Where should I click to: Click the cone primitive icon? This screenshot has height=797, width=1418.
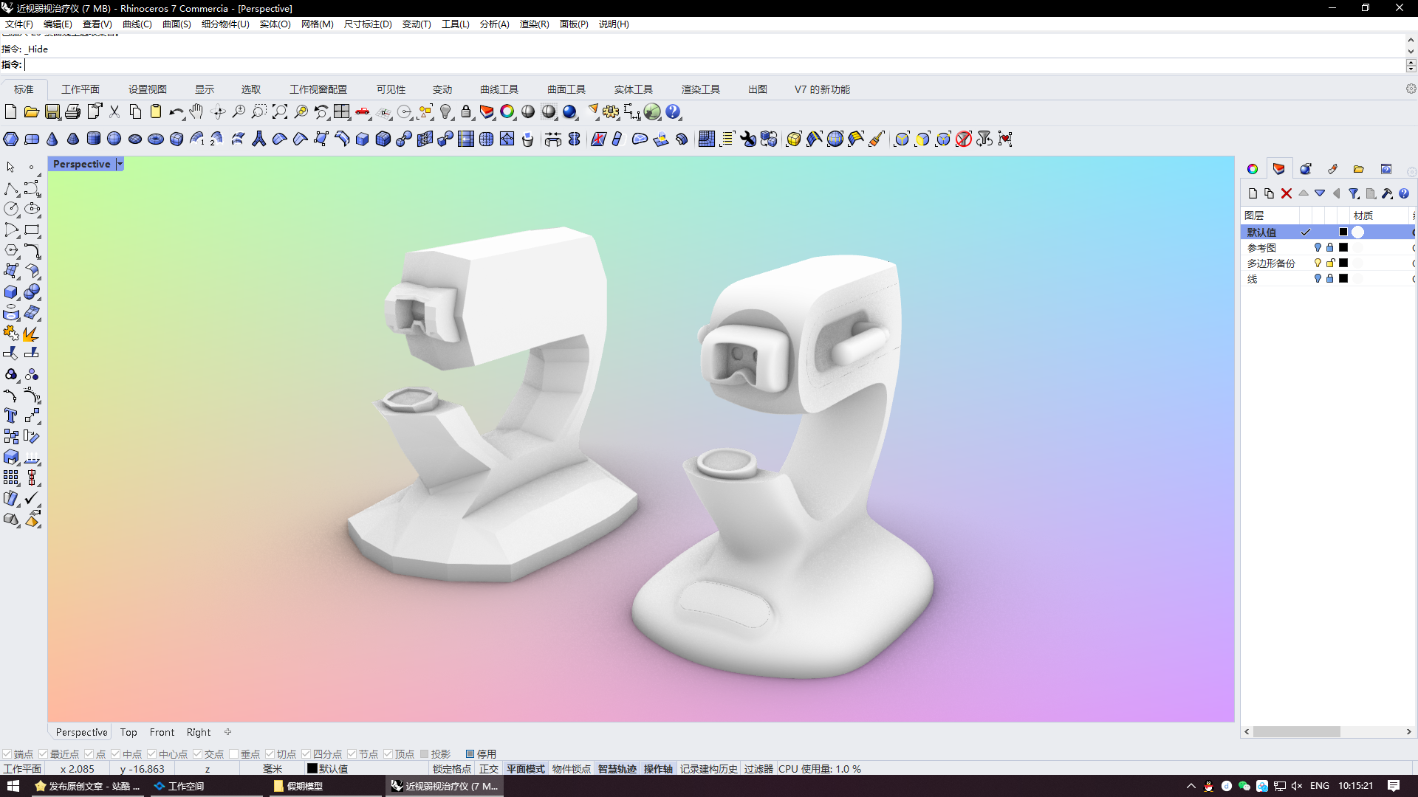tap(52, 139)
